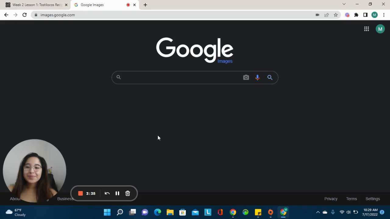The width and height of the screenshot is (390, 219).
Task: Open the Extensions puzzle menu
Action: pos(356,15)
